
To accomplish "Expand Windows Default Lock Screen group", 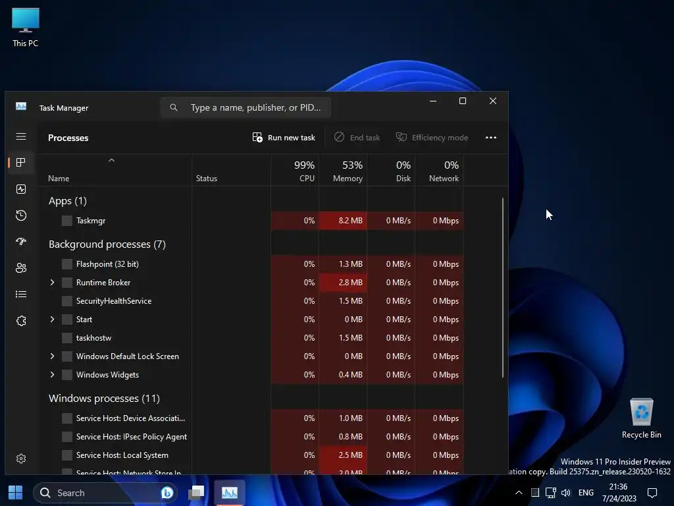I will click(x=53, y=356).
